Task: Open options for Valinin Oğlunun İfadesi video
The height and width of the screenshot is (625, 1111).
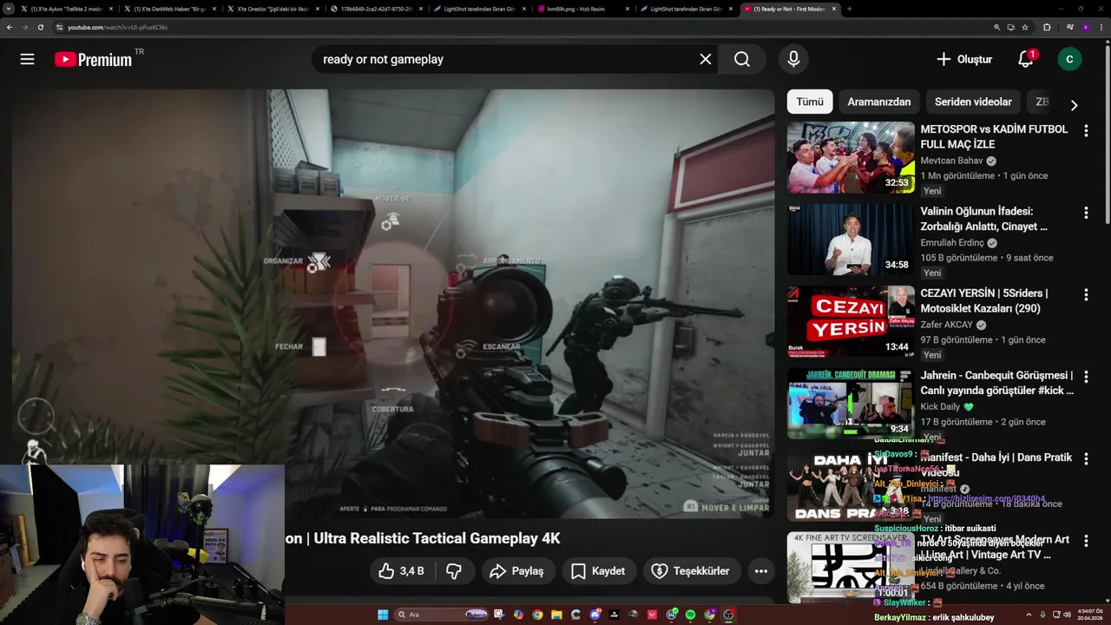Action: point(1086,213)
